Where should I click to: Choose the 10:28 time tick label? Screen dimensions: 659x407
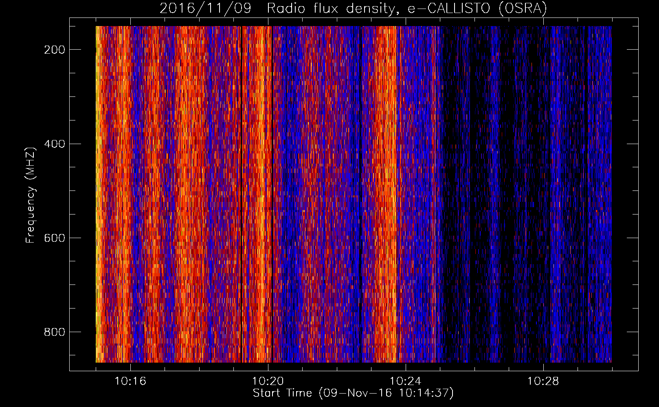coord(543,381)
